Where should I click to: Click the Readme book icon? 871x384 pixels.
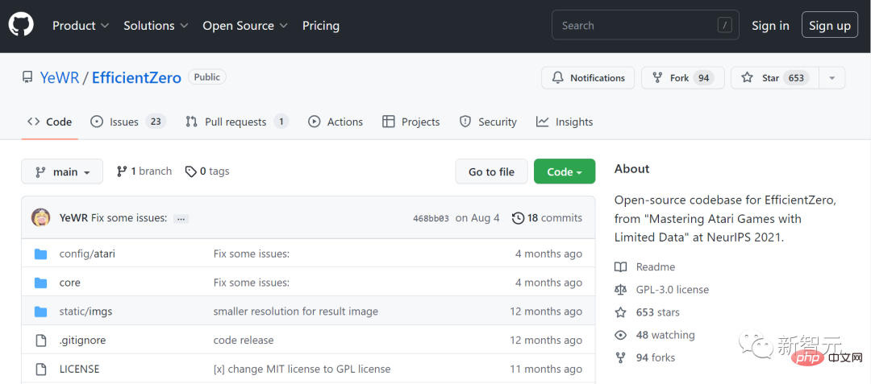[x=620, y=267]
